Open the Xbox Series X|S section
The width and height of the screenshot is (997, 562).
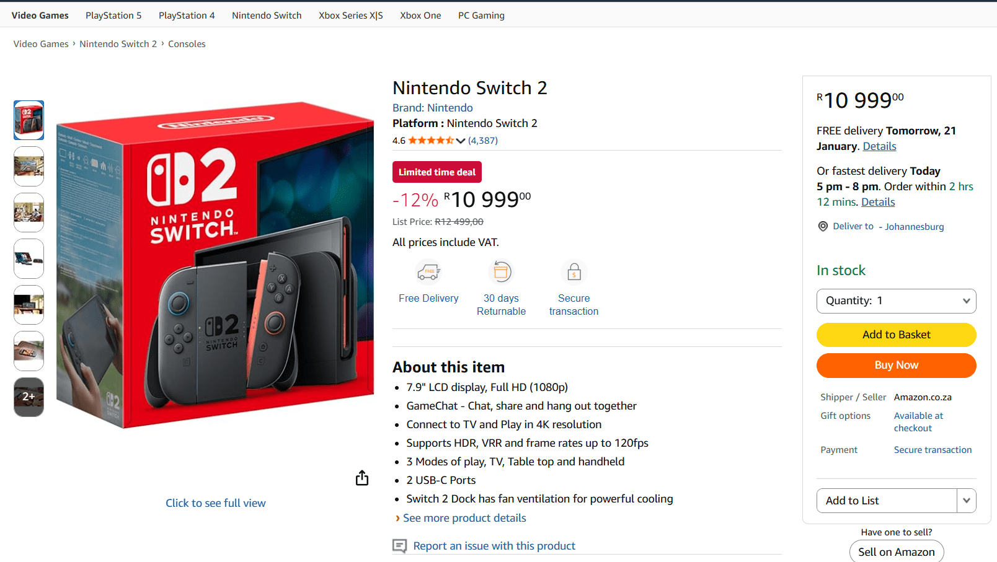tap(350, 15)
